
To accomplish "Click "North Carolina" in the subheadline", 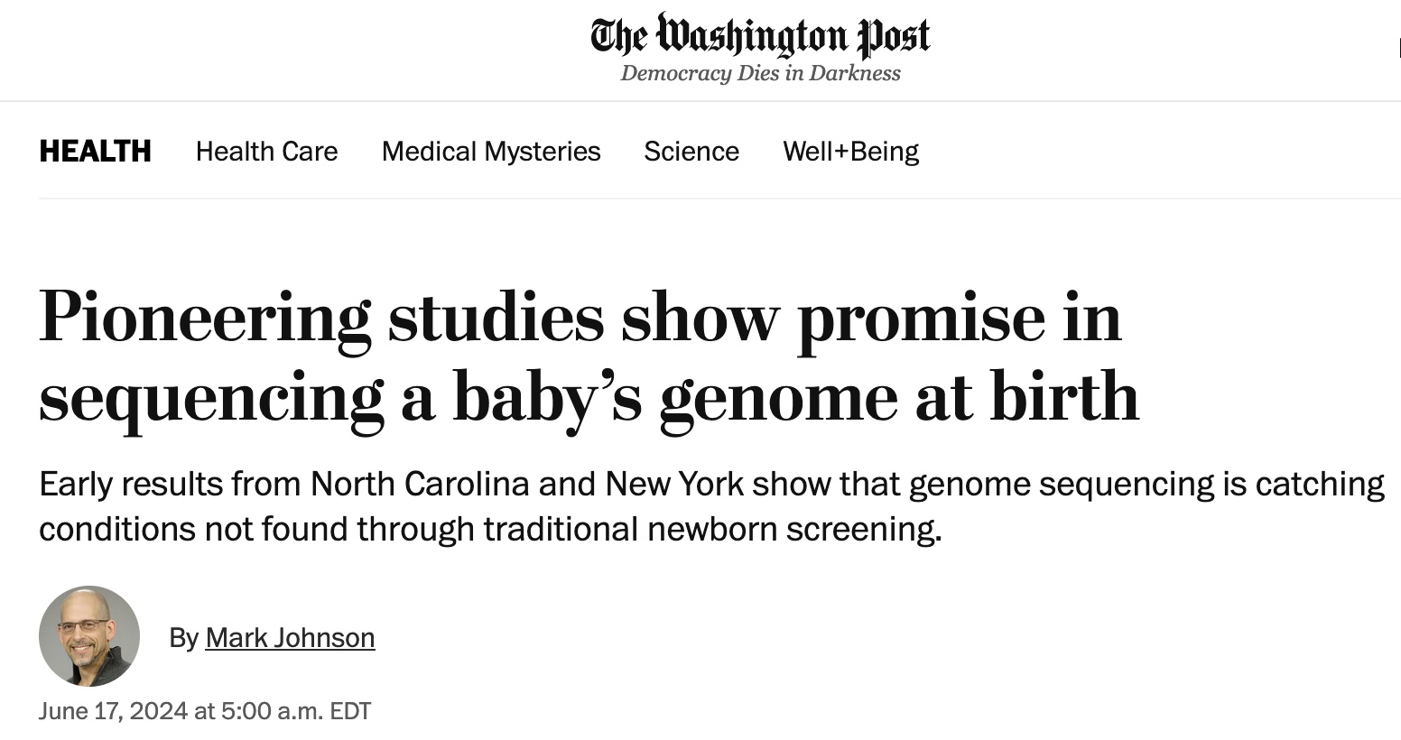I will coord(420,485).
